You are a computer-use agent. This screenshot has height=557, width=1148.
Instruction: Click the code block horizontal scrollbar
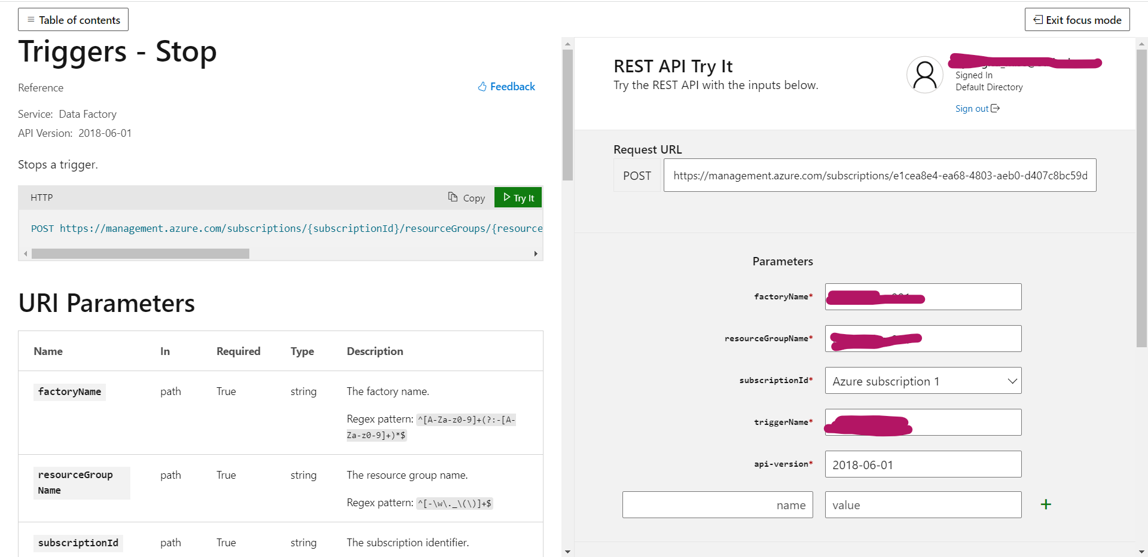[141, 254]
